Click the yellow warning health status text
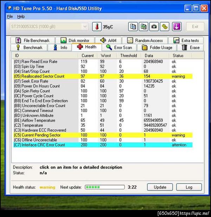This screenshot has height=217, width=211. tap(47, 187)
